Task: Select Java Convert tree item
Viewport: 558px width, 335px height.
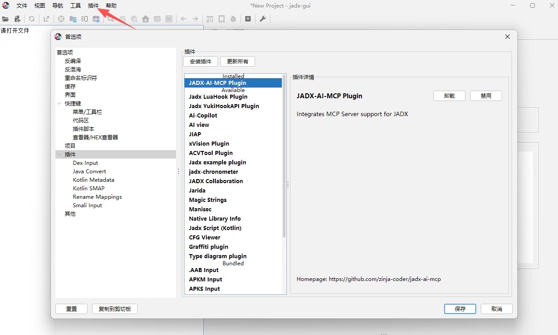Action: (89, 172)
